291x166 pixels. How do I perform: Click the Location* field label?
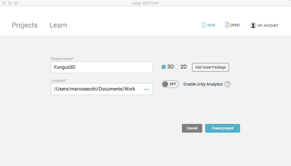59,80
